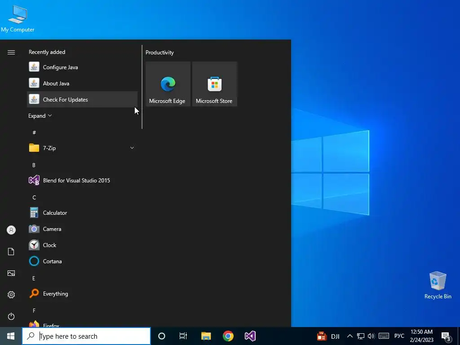
Task: Open Documents from Start sidebar
Action: (11, 252)
